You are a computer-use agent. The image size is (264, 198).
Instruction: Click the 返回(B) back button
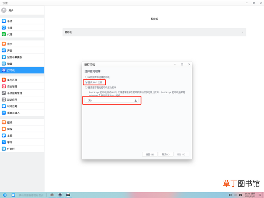click(x=150, y=154)
